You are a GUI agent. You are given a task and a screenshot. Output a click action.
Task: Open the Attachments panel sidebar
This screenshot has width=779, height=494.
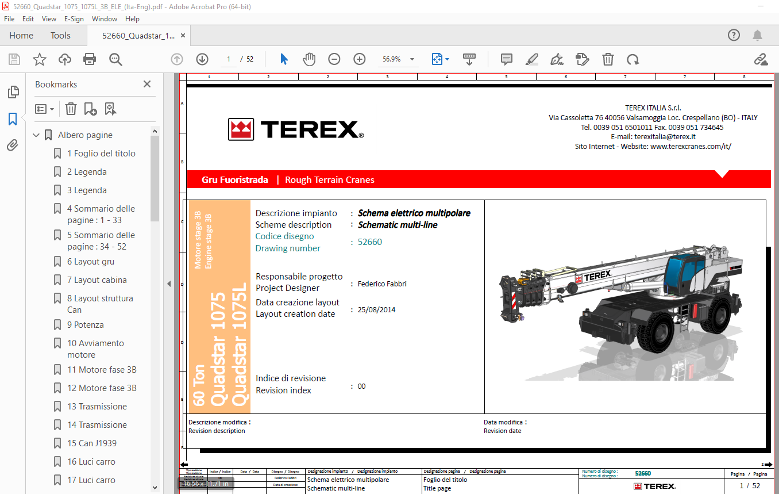click(x=13, y=145)
